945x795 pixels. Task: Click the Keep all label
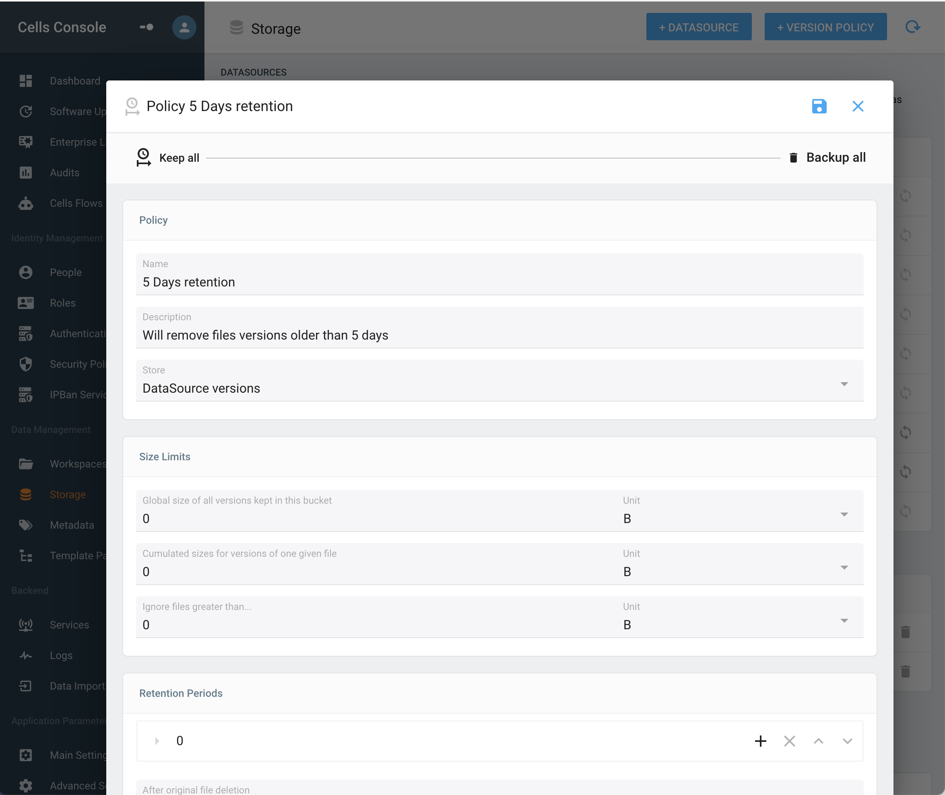[179, 158]
